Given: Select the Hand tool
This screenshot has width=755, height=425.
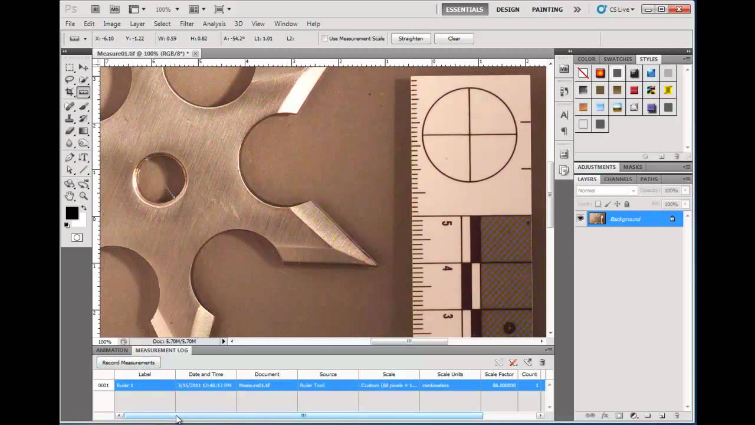Looking at the screenshot, I should 70,196.
